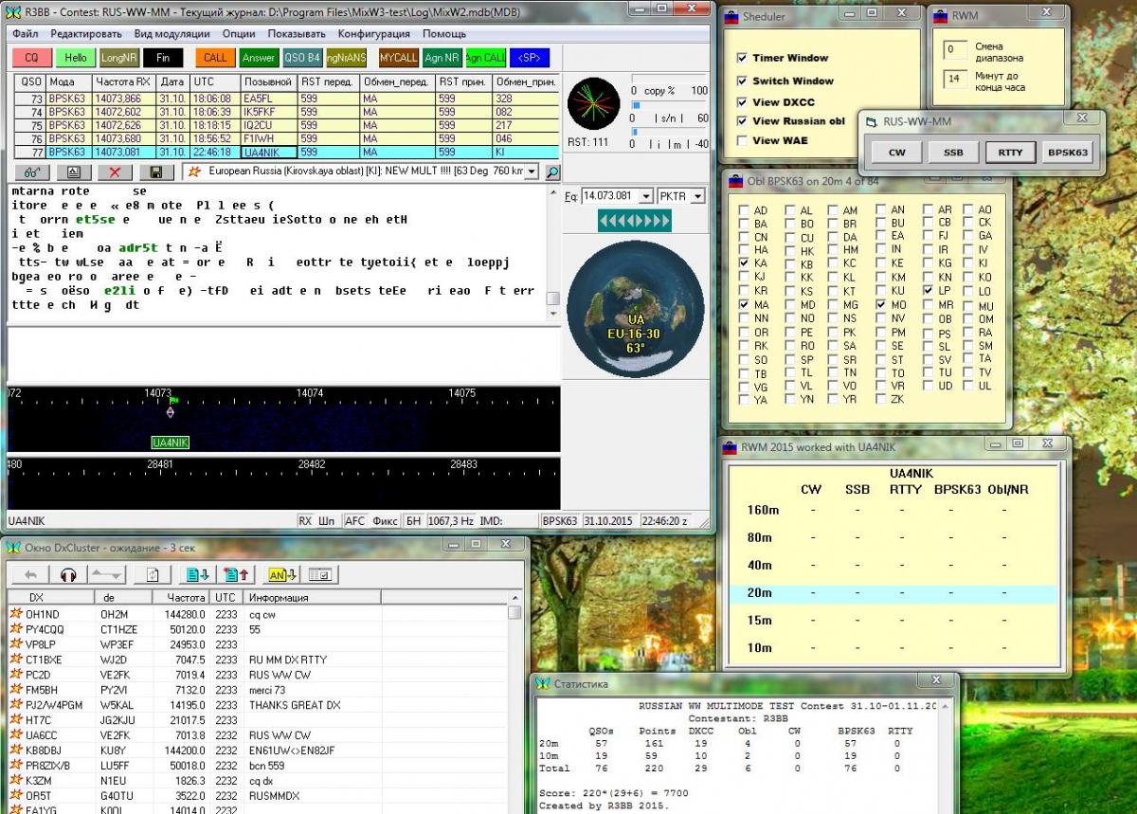Image resolution: width=1137 pixels, height=814 pixels.
Task: Uncheck the Timer Window checkbox
Action: (742, 58)
